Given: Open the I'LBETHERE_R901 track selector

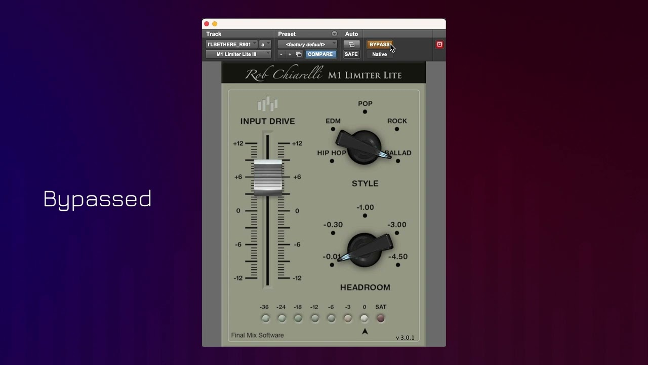Looking at the screenshot, I should 232,45.
